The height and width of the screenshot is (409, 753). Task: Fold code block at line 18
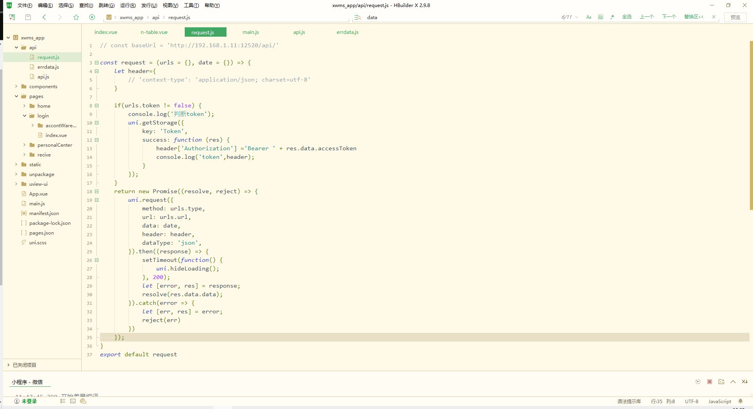point(96,191)
